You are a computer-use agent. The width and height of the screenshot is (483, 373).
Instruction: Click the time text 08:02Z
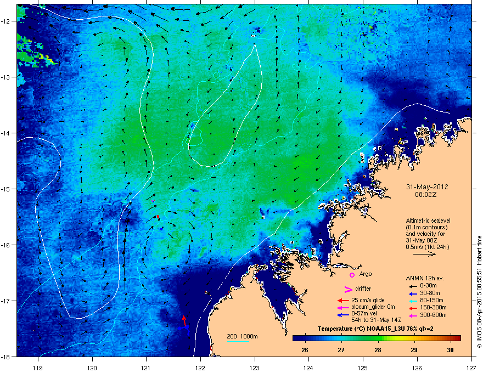click(426, 195)
